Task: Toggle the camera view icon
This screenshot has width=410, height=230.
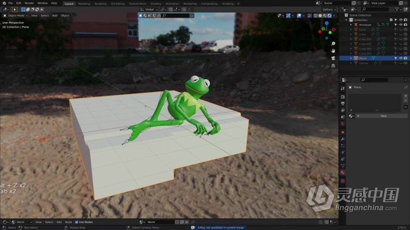Action: tap(333, 58)
